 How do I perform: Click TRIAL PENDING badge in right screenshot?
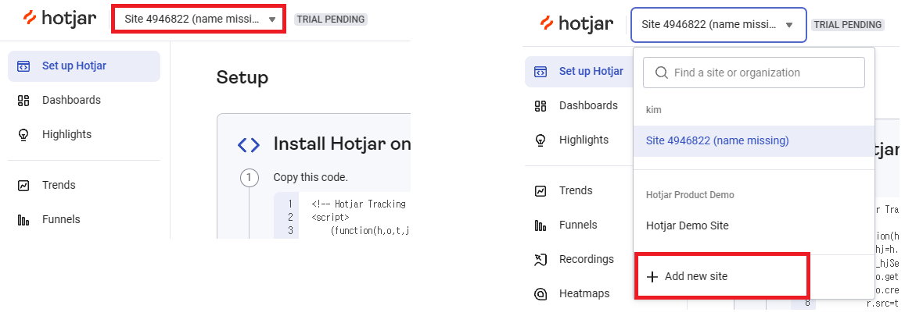click(x=848, y=25)
